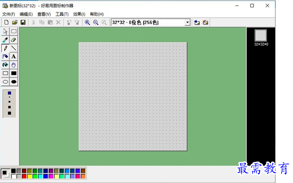Zoom in with the plus magnifier

tap(87, 23)
